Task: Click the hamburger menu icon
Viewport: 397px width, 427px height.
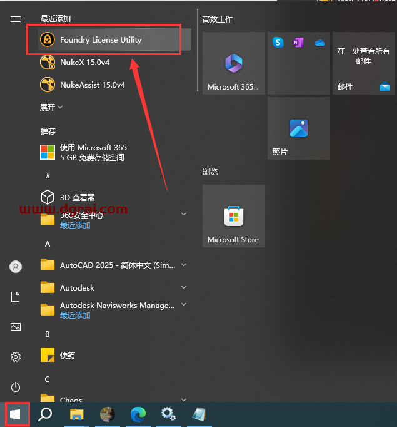Action: click(16, 19)
